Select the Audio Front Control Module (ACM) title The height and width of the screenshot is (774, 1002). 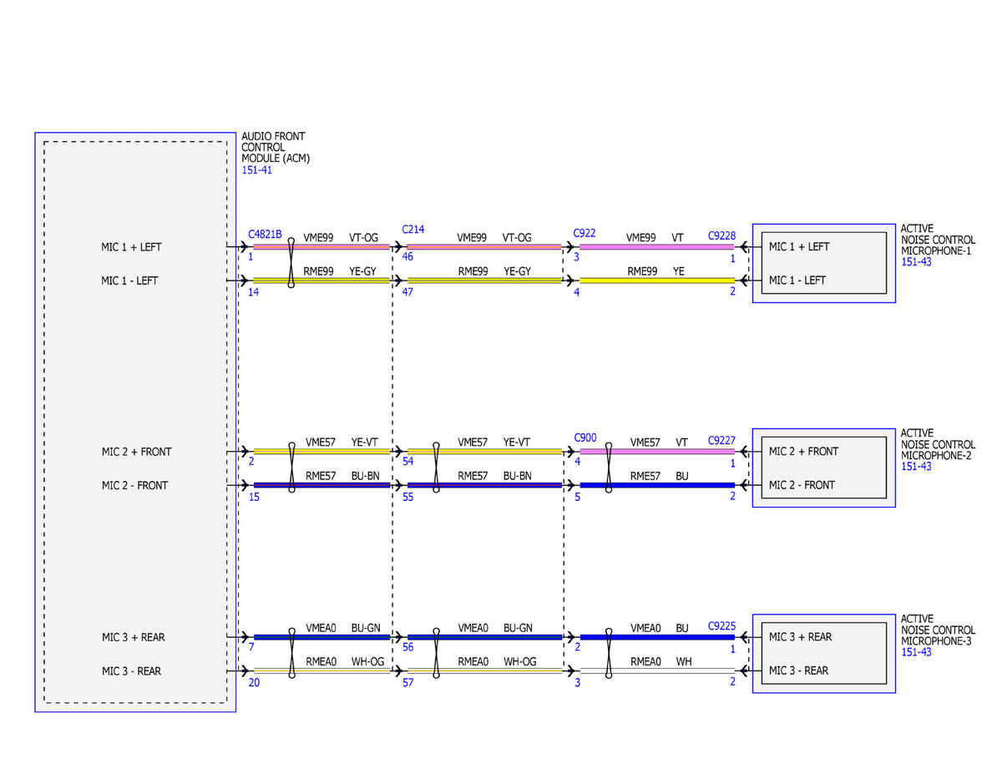point(276,147)
